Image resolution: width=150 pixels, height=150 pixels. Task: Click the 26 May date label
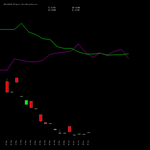point(55,143)
